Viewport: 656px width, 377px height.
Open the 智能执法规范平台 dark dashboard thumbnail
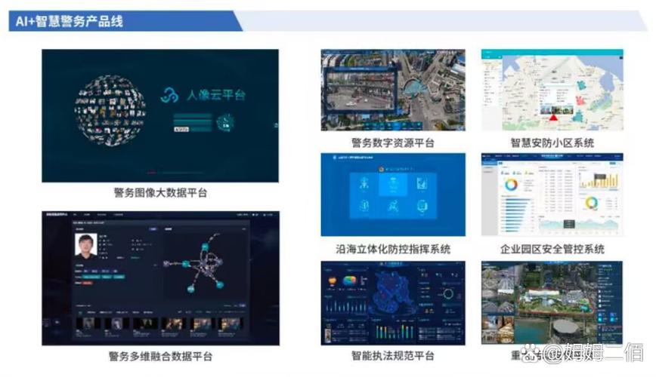pyautogui.click(x=393, y=303)
